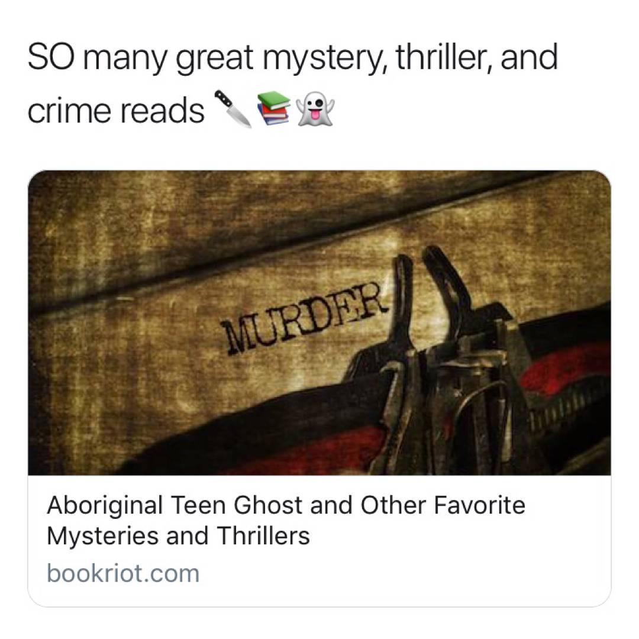Screen dimensions: 639x639
Task: Visit the bookriot.com domain link
Action: [x=123, y=573]
